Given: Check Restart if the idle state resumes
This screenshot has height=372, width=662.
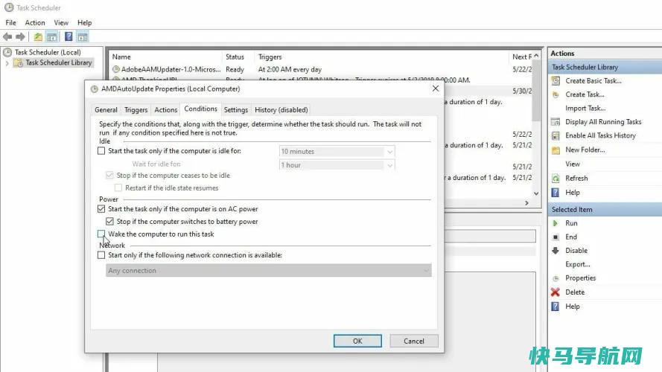Looking at the screenshot, I should 118,187.
